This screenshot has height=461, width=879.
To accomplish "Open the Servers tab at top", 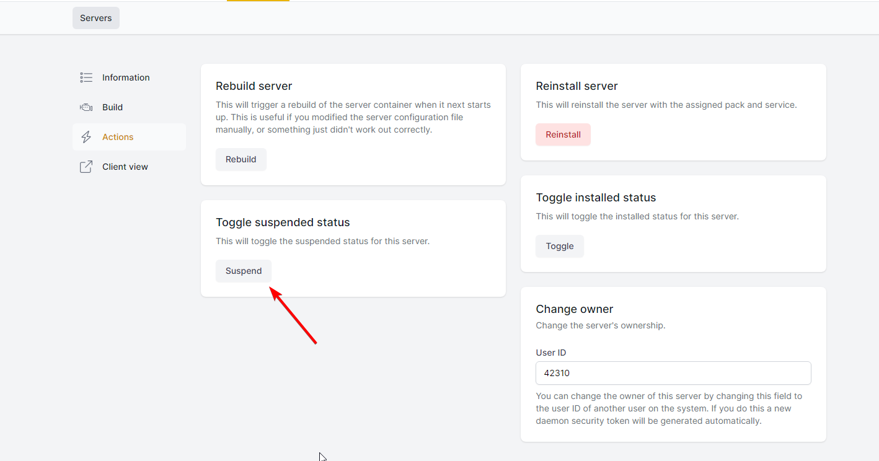I will [x=96, y=18].
